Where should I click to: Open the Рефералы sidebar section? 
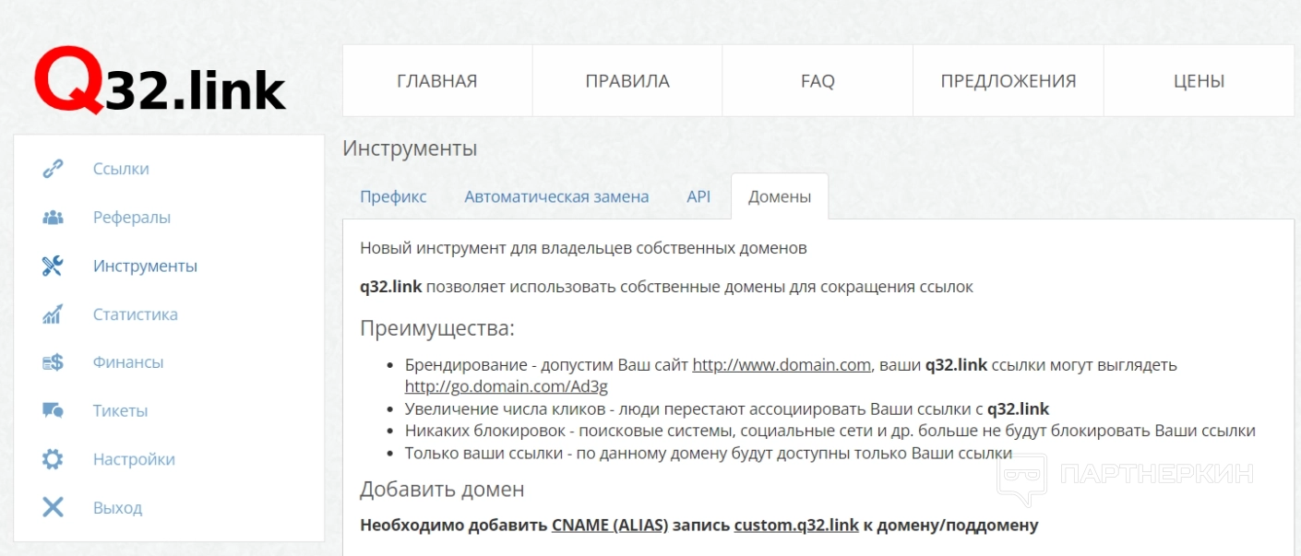(x=132, y=218)
